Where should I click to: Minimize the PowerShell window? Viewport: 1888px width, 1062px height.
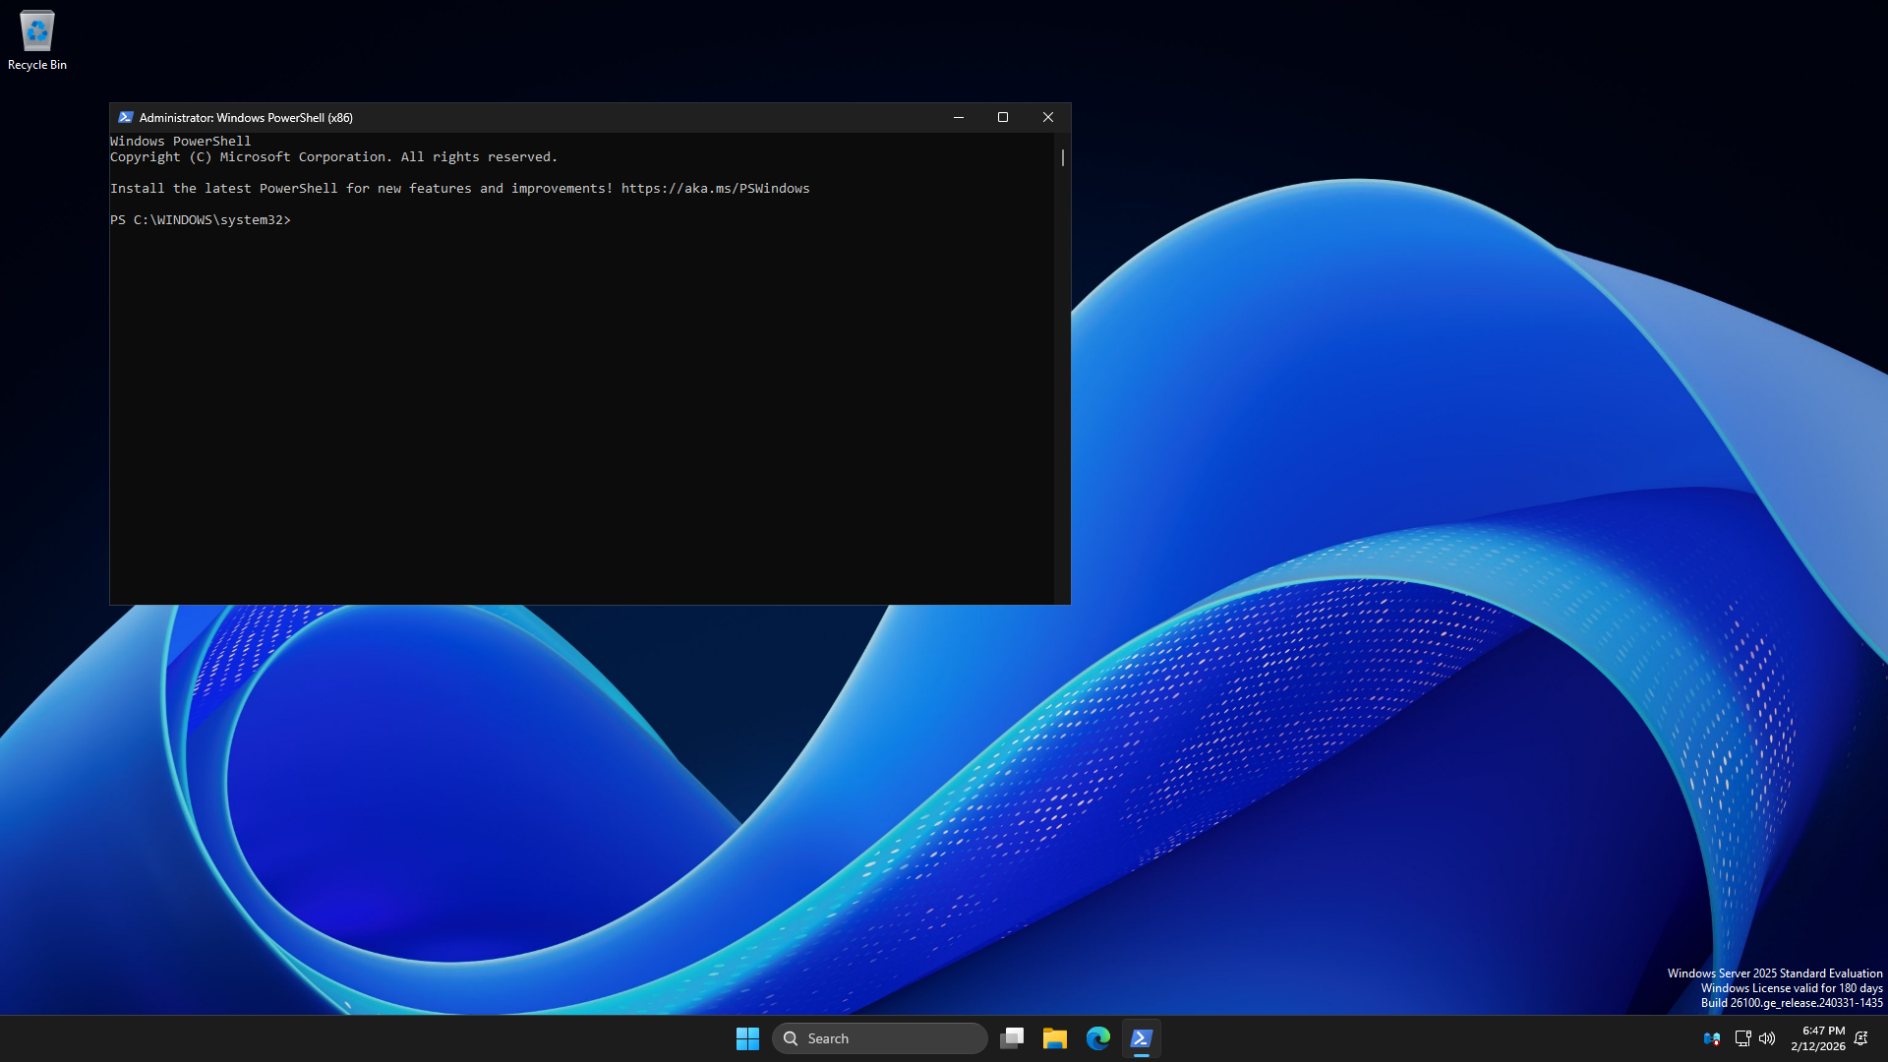click(958, 117)
